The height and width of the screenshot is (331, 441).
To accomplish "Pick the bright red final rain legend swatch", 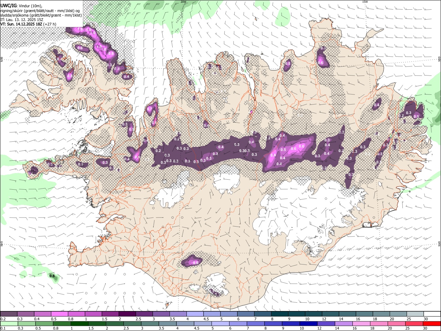I will (432, 324).
